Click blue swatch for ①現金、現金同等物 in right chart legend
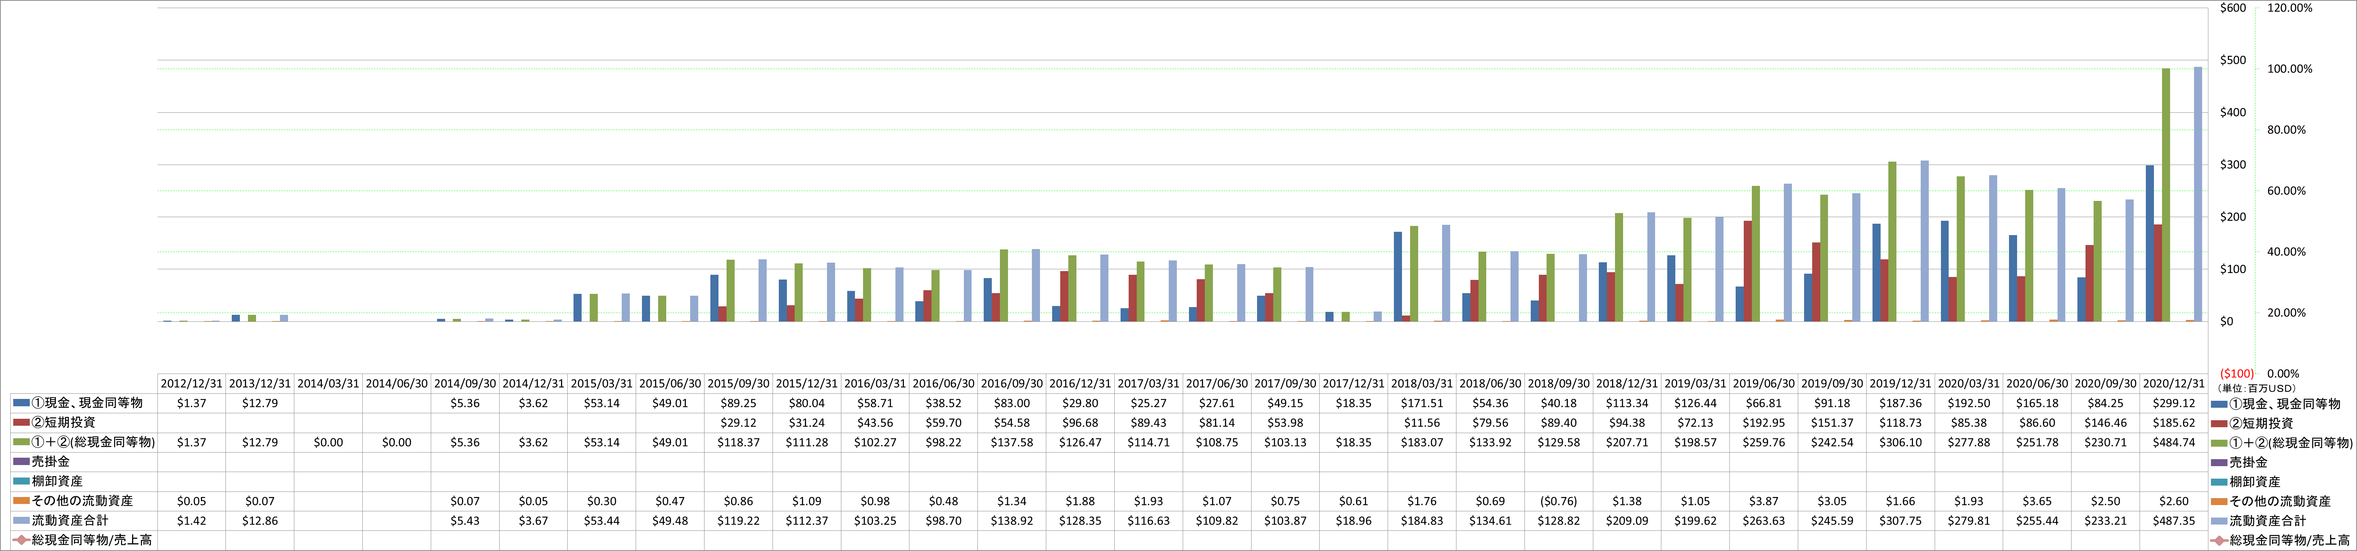 pos(2218,404)
